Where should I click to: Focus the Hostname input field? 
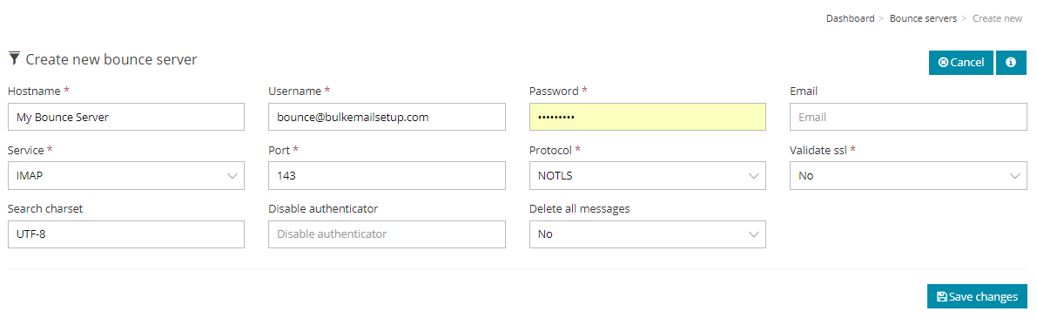[x=126, y=117]
